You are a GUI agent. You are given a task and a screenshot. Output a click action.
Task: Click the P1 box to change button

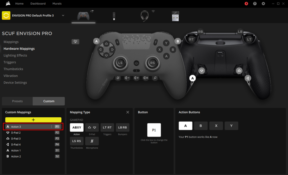pos(154,130)
